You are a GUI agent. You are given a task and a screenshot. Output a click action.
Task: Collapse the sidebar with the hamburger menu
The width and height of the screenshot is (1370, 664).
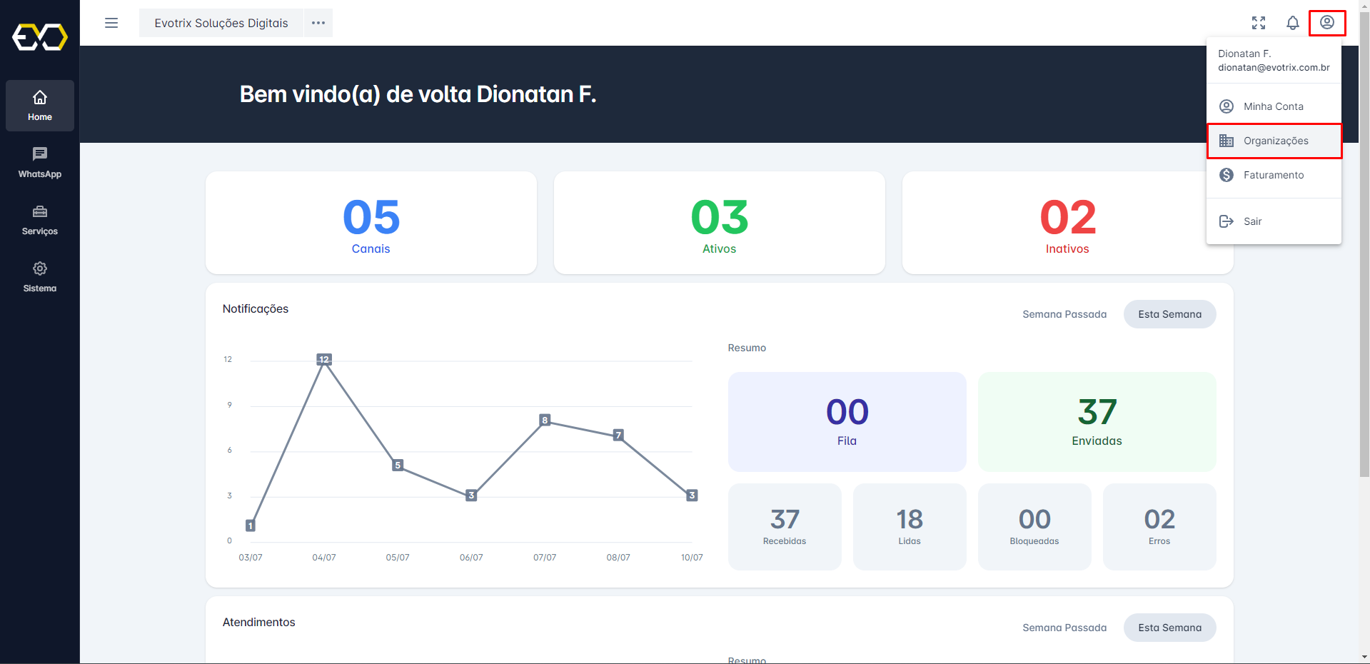pyautogui.click(x=111, y=23)
